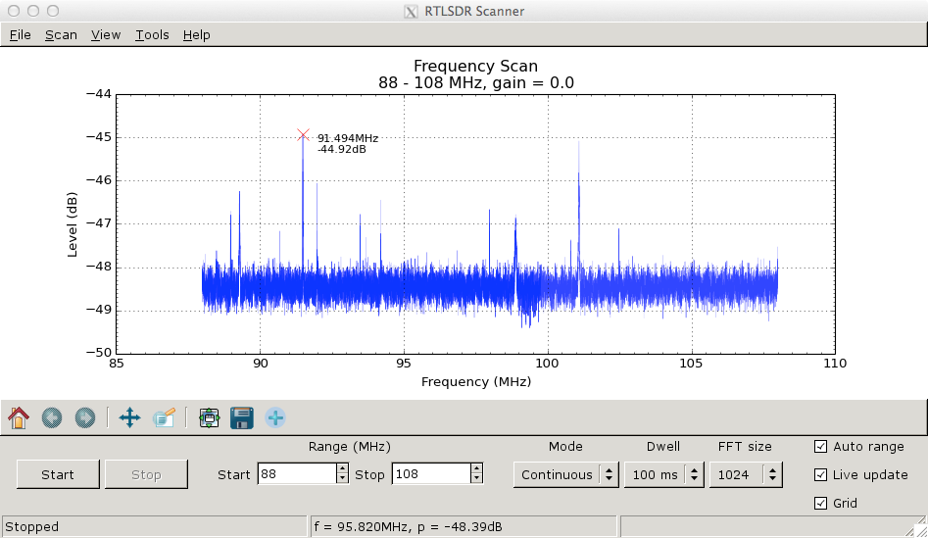Screen dimensions: 928x538
Task: Disable the Live update checkbox
Action: (x=820, y=474)
